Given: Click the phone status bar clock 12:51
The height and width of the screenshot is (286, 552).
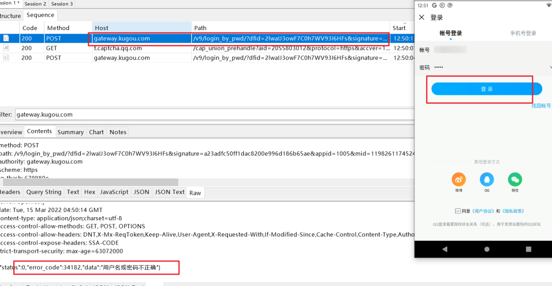Looking at the screenshot, I should click(x=423, y=5).
